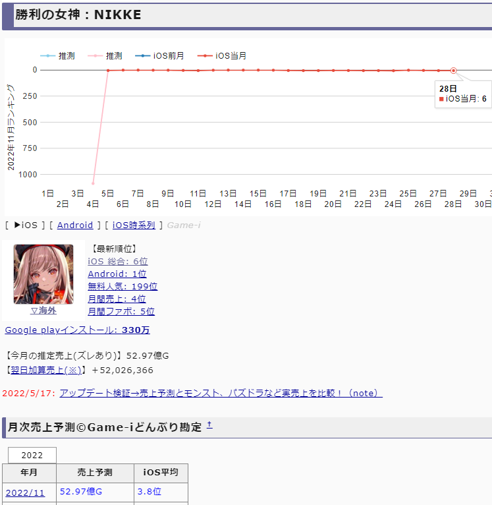Click the 16日 data point on chart
The image size is (492, 505).
click(273, 70)
